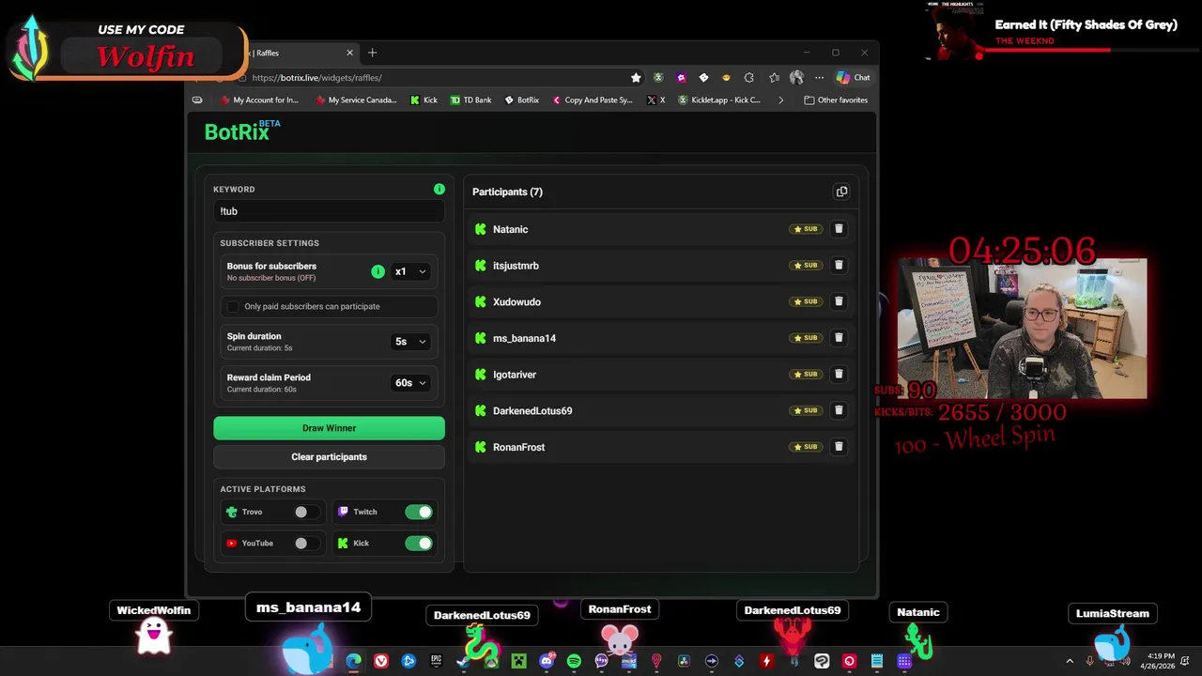Open the Reward claim Period 60s dropdown
This screenshot has width=1202, height=676.
click(410, 383)
